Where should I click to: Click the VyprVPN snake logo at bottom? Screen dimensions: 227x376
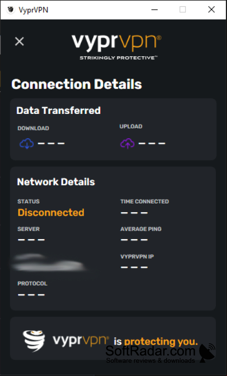coord(34,341)
